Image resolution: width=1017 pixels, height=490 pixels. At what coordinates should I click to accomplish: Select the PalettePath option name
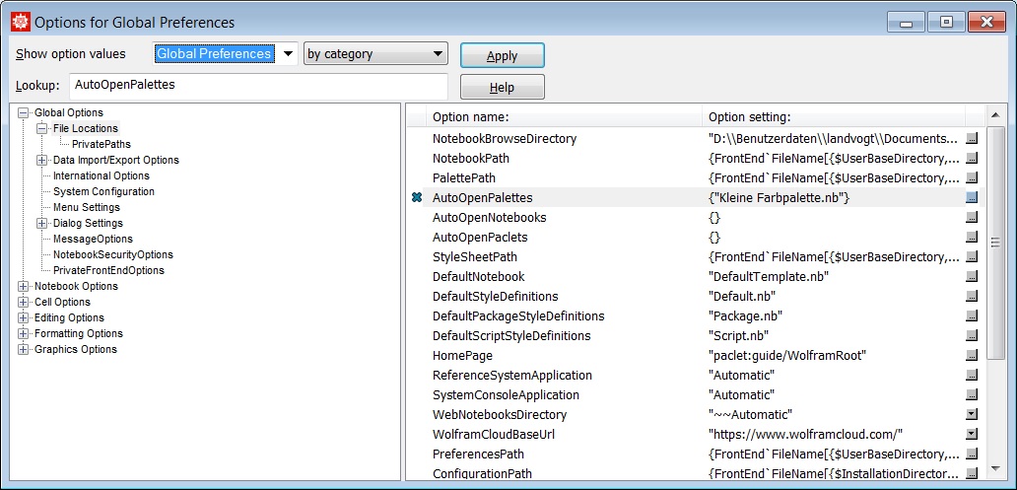(x=464, y=177)
